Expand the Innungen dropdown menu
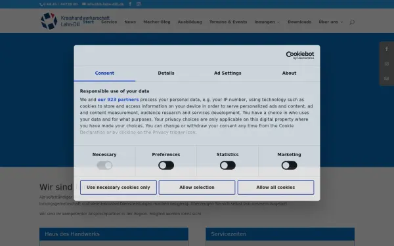Screen dimensions: 394x246 267,22
